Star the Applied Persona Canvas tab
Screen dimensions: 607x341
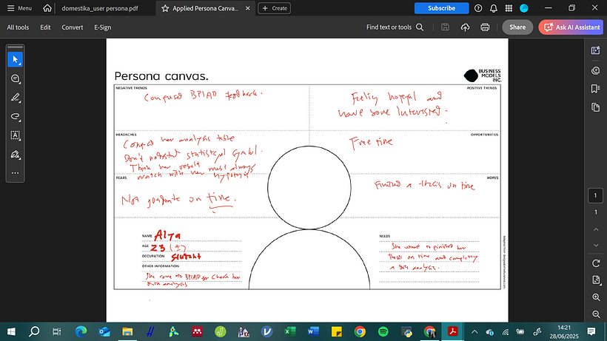(165, 8)
